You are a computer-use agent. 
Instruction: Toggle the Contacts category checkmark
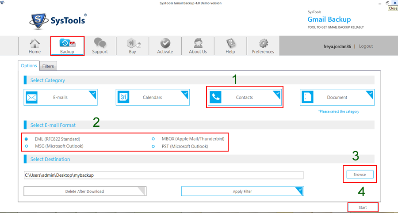click(277, 94)
